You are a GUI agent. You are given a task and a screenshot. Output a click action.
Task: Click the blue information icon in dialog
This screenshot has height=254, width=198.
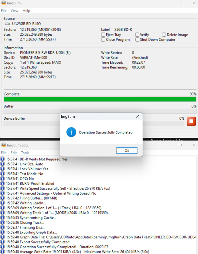tap(71, 132)
